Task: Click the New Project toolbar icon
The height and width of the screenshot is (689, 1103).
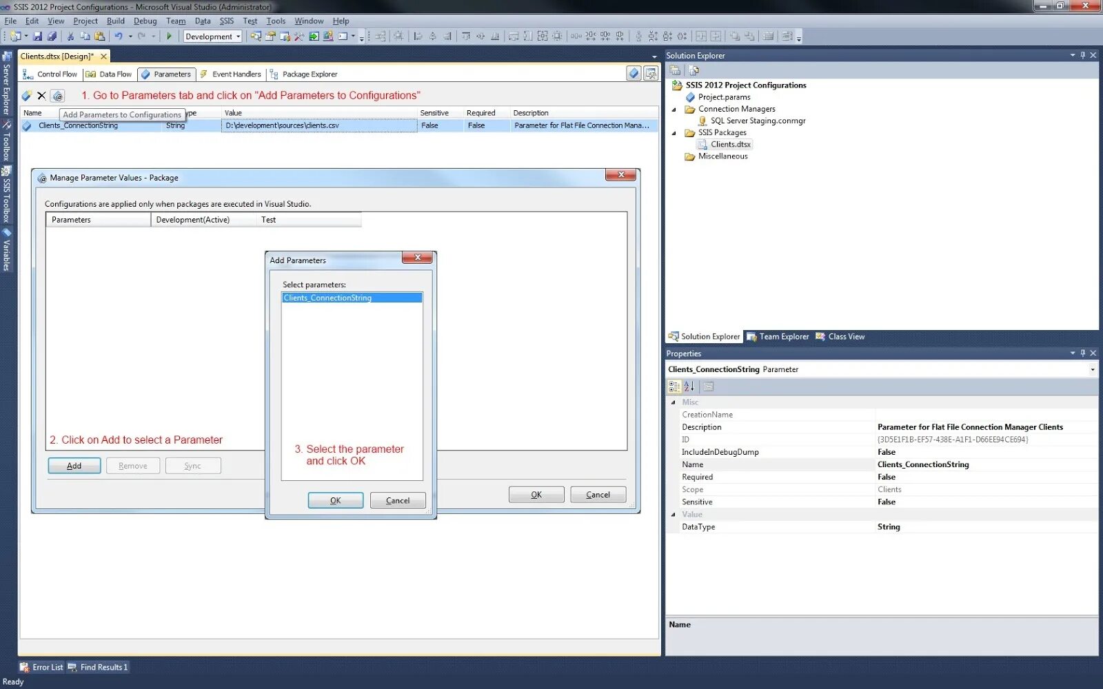Action: [x=15, y=36]
